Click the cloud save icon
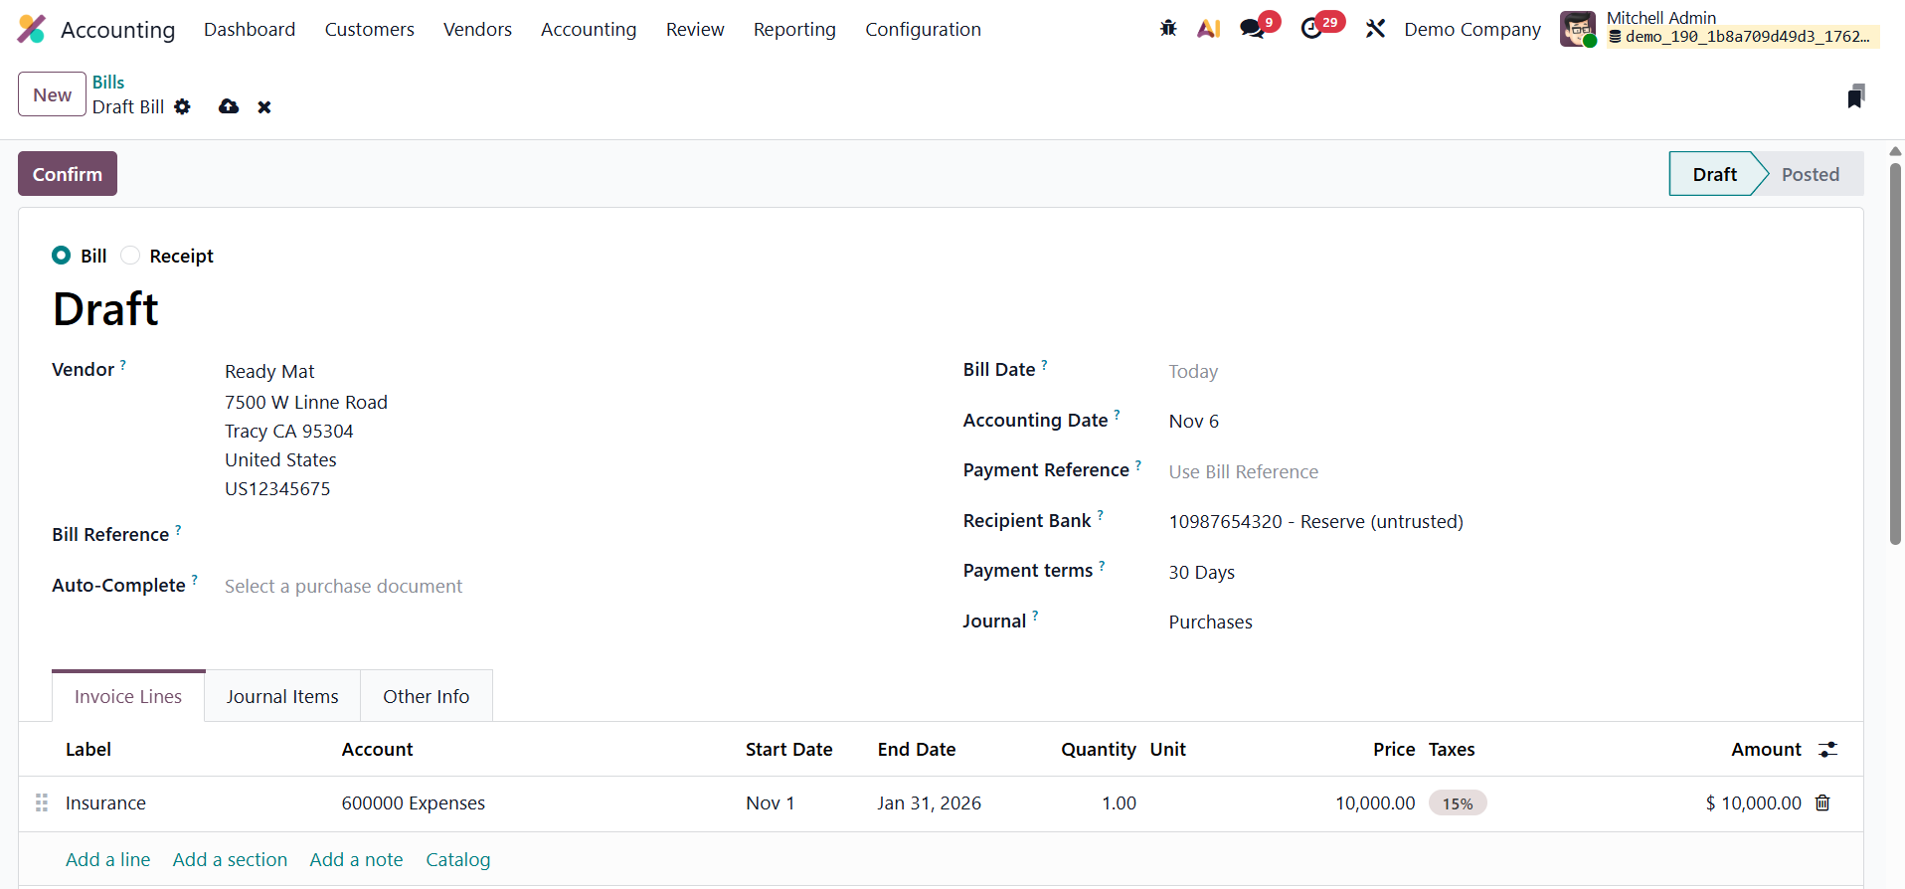 pos(229,106)
